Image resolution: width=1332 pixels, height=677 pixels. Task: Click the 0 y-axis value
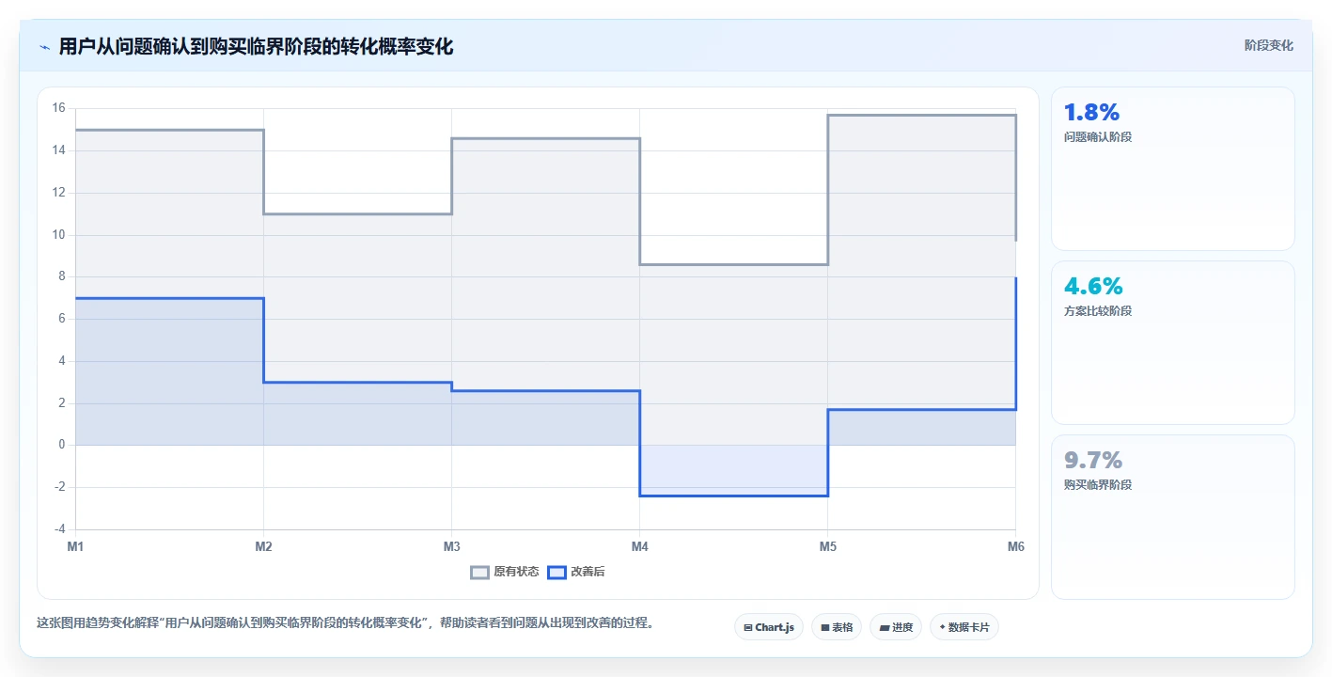pos(60,445)
